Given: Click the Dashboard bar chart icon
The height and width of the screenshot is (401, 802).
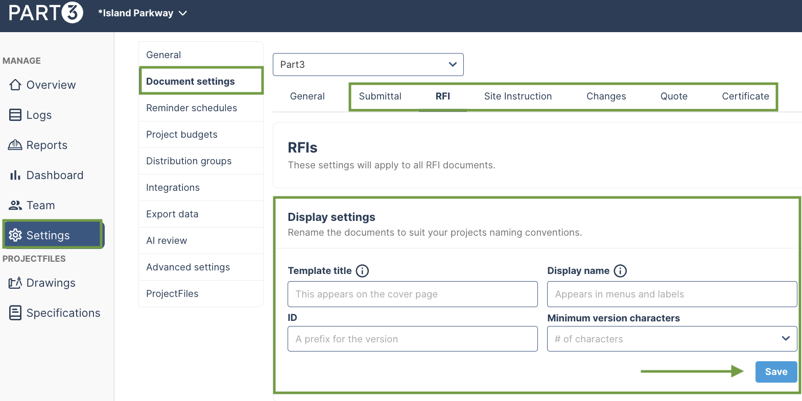Looking at the screenshot, I should (15, 175).
